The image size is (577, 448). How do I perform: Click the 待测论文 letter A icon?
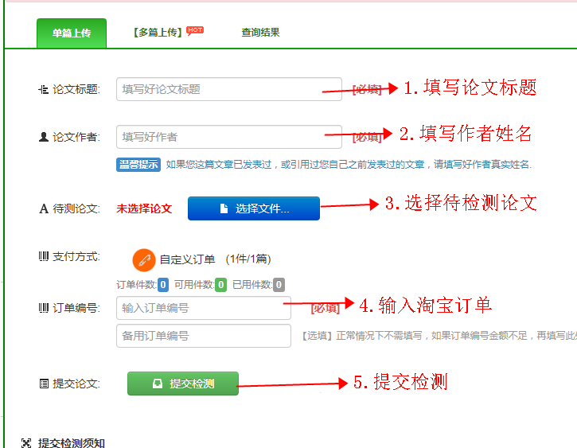[44, 209]
